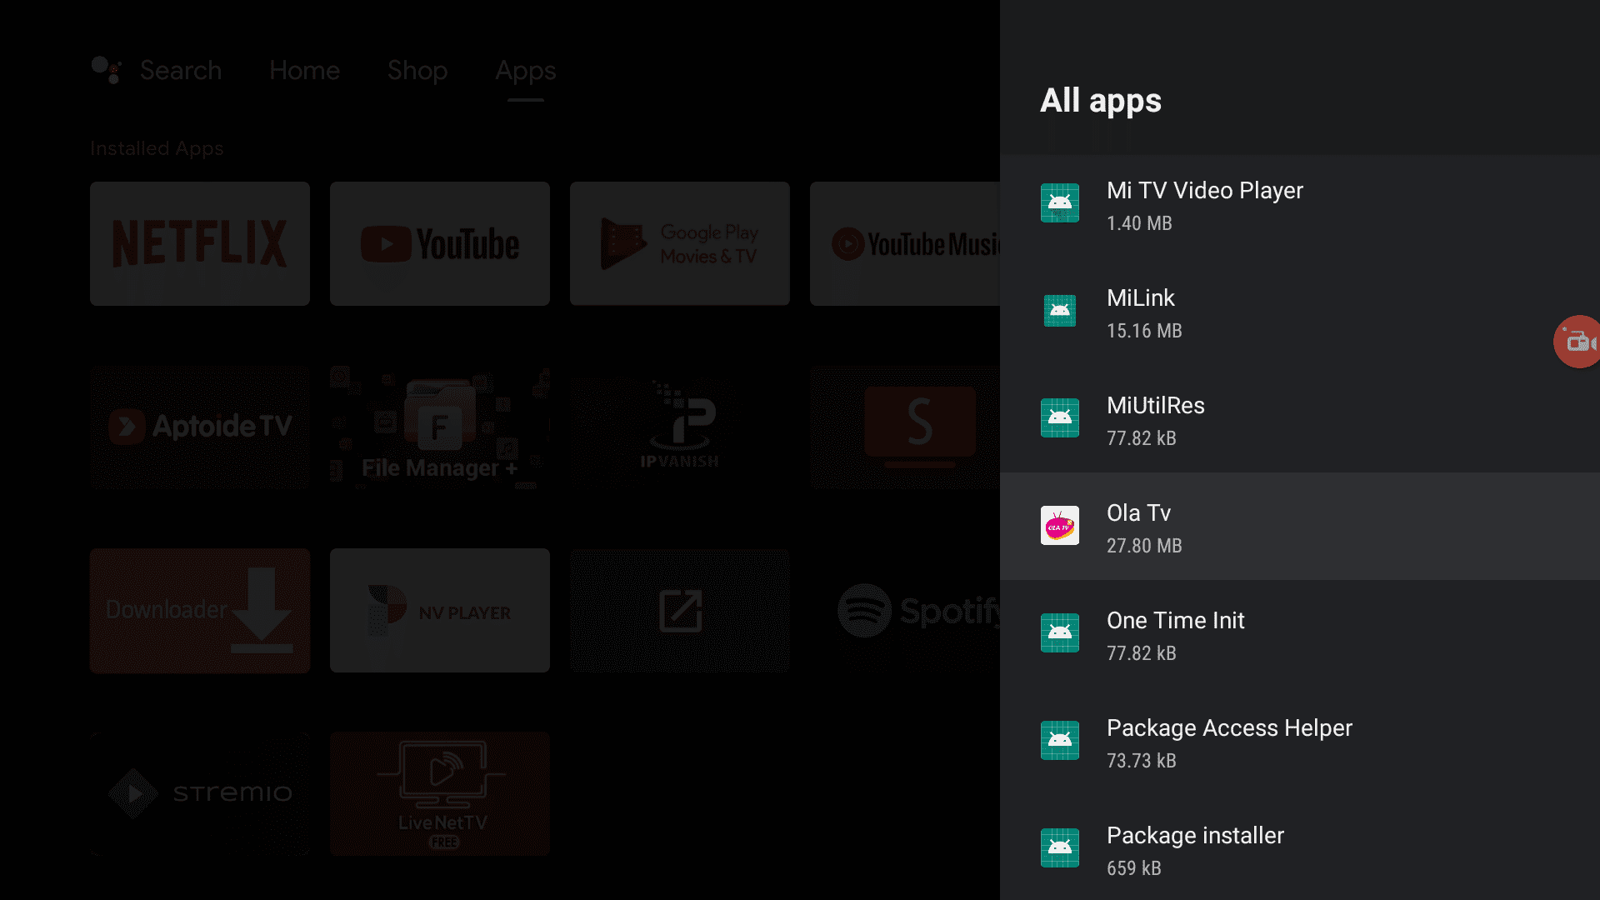Open the external link arrow tile

point(680,610)
